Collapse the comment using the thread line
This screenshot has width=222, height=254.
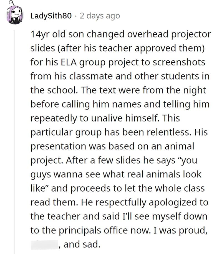tap(14, 139)
